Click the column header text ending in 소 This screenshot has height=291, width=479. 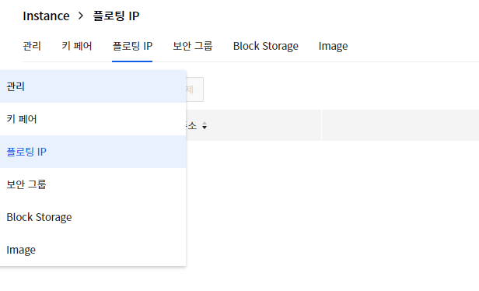(191, 125)
